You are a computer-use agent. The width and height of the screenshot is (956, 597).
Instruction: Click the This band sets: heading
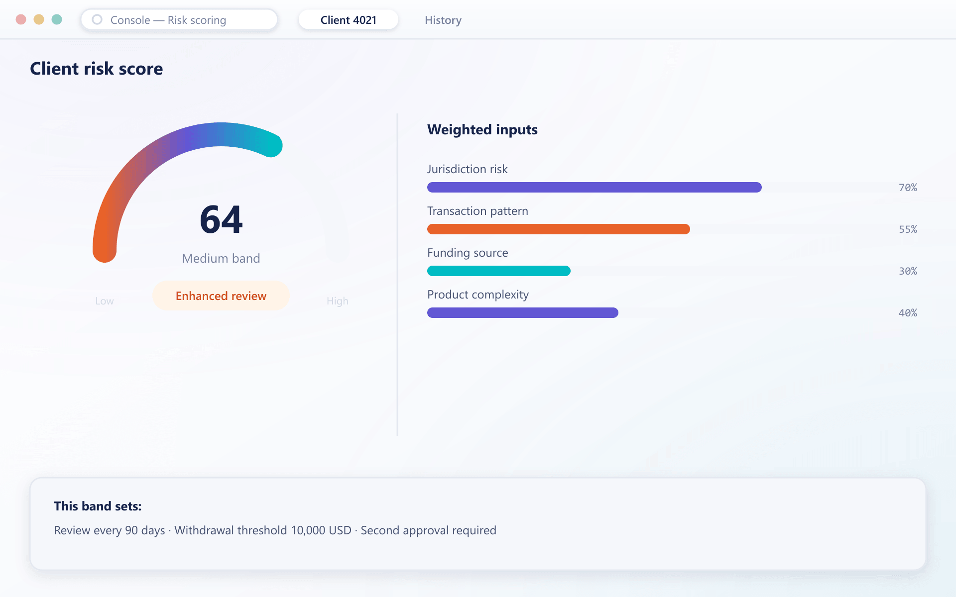98,506
